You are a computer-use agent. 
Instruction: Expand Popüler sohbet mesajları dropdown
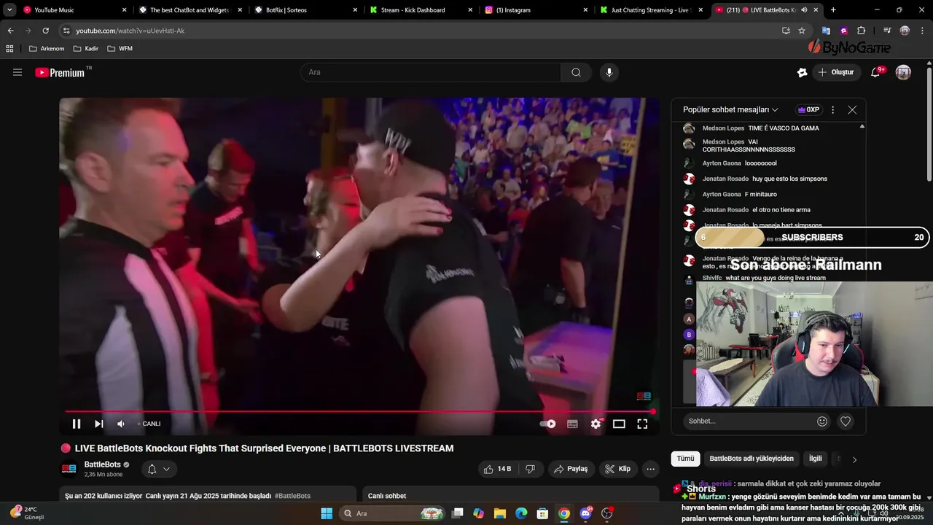[730, 109]
